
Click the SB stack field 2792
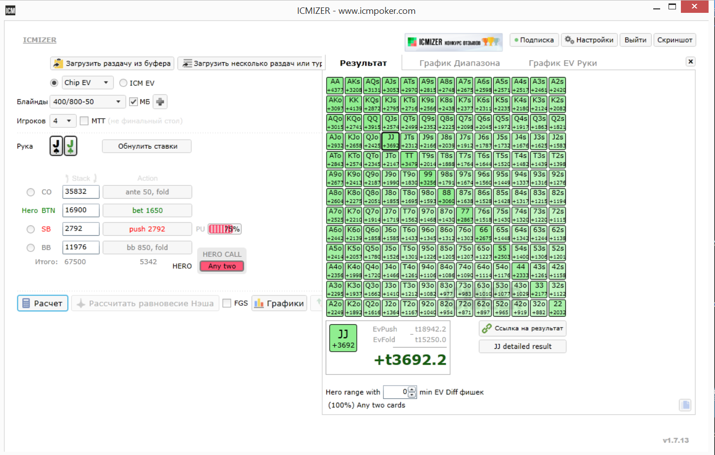click(x=81, y=229)
